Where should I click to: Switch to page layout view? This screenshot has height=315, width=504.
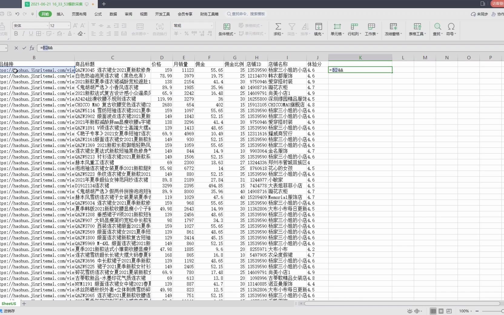(x=441, y=311)
